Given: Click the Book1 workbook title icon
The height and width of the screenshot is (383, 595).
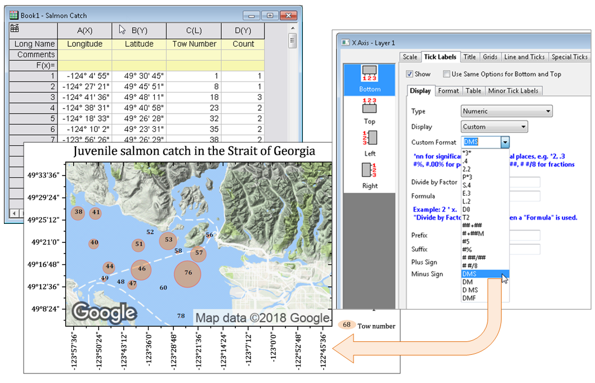Looking at the screenshot, I should [x=13, y=15].
